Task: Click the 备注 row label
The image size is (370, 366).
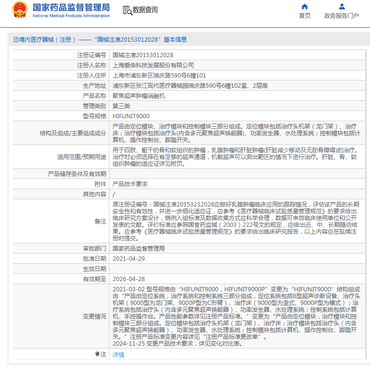Action: 100,221
